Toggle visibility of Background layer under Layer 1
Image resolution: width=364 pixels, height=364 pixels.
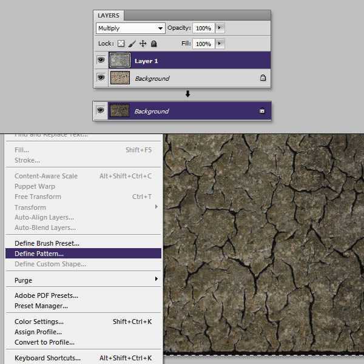point(101,78)
